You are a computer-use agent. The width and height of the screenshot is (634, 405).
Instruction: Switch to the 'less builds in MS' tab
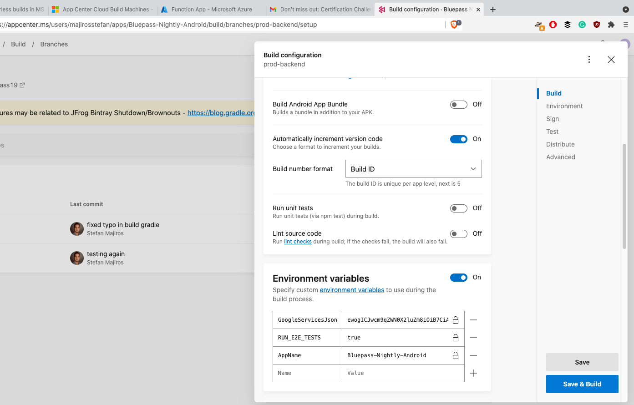point(23,9)
